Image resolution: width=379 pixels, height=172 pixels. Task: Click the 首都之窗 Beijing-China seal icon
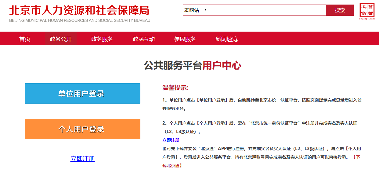(367, 12)
